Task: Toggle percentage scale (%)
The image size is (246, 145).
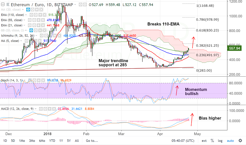Action: coord(212,141)
